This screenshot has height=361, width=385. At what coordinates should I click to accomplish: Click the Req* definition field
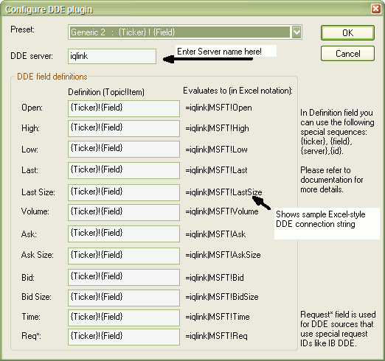pyautogui.click(x=124, y=337)
